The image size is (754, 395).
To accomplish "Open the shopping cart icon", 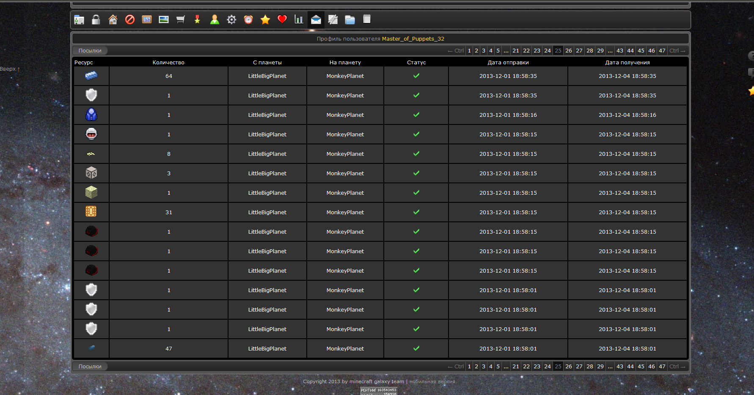I will (x=181, y=19).
